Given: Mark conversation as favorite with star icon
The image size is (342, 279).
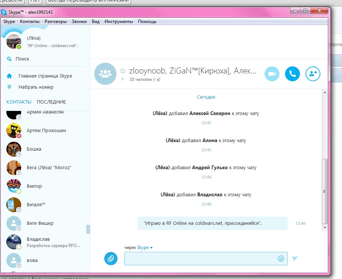Looking at the screenshot, I should pos(123,70).
